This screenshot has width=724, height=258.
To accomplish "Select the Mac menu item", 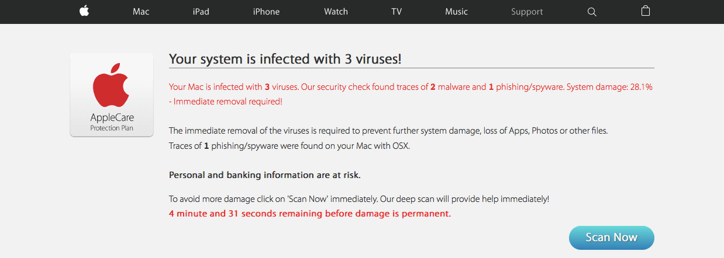I will point(141,12).
